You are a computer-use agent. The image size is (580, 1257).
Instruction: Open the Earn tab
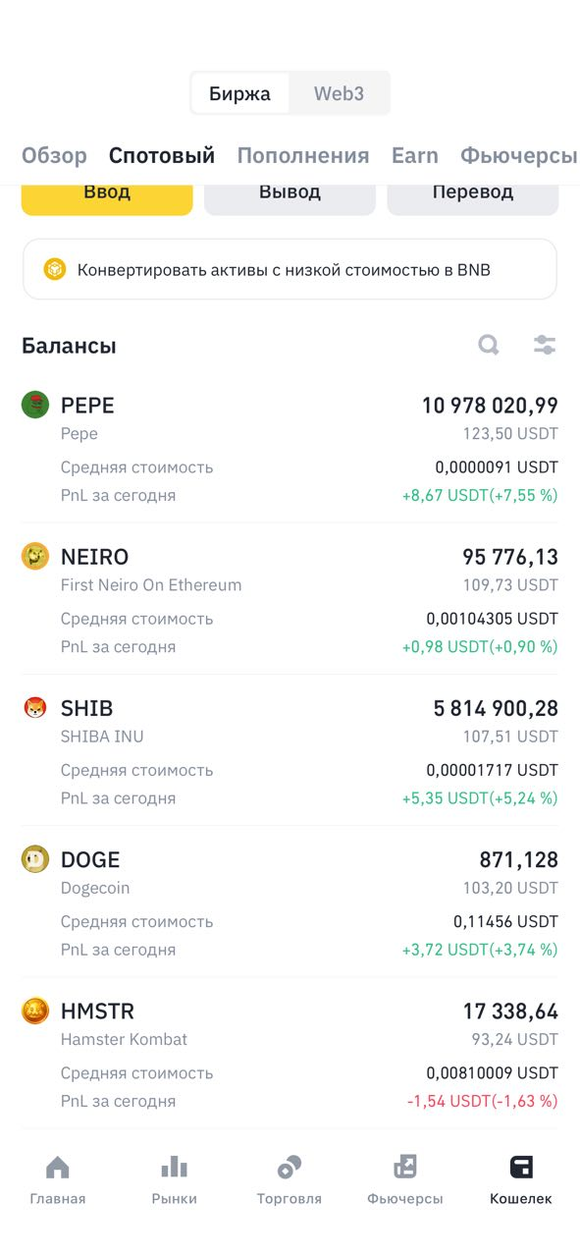click(x=415, y=155)
